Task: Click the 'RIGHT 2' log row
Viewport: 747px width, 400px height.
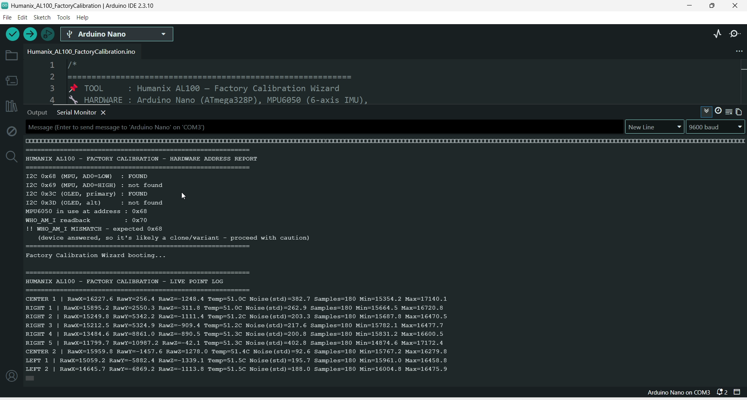Action: 236,317
